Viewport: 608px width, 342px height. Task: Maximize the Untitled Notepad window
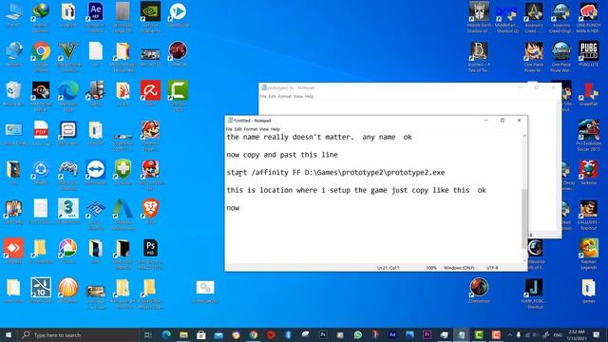pyautogui.click(x=503, y=121)
